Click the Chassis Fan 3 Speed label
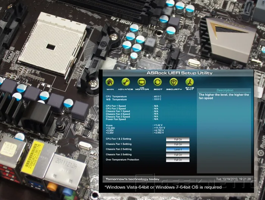The image size is (265, 200). (118, 117)
